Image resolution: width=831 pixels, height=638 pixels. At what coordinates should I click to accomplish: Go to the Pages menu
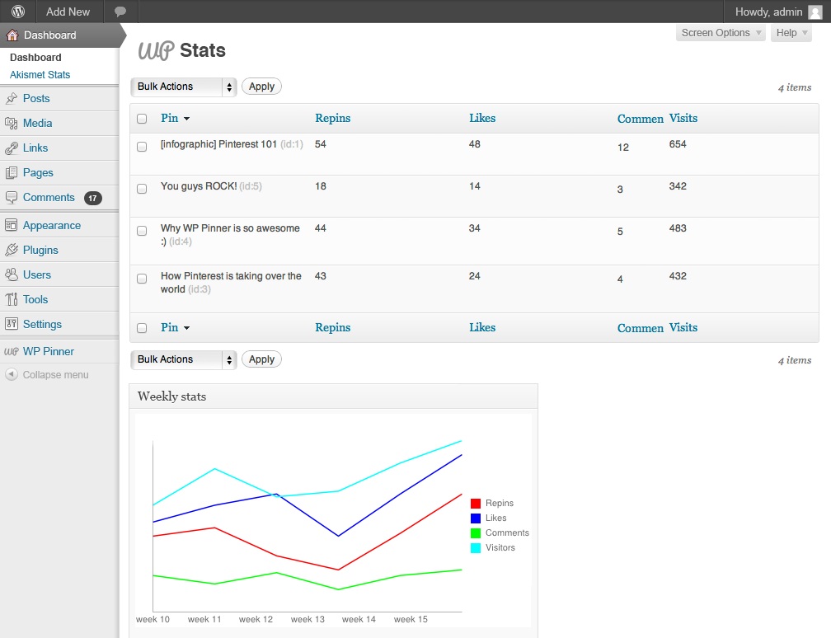click(x=38, y=173)
